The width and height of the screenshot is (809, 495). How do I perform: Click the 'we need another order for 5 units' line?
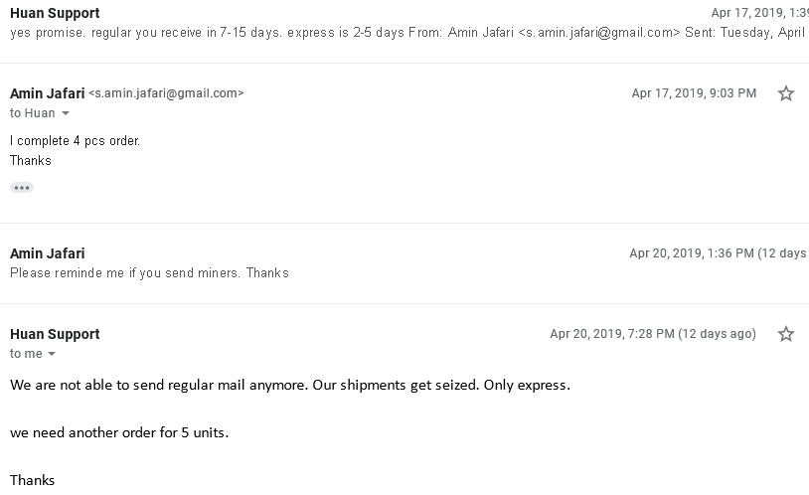[x=119, y=432]
